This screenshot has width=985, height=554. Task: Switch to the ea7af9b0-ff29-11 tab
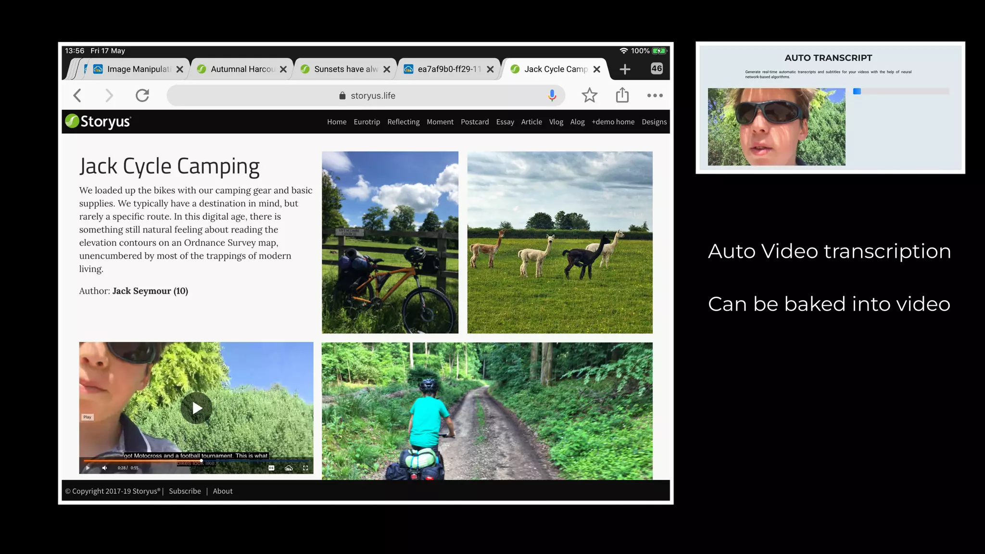(449, 69)
